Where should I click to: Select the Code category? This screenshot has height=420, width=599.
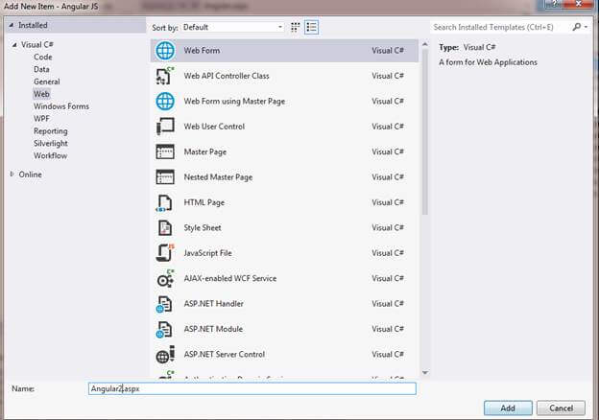point(43,57)
